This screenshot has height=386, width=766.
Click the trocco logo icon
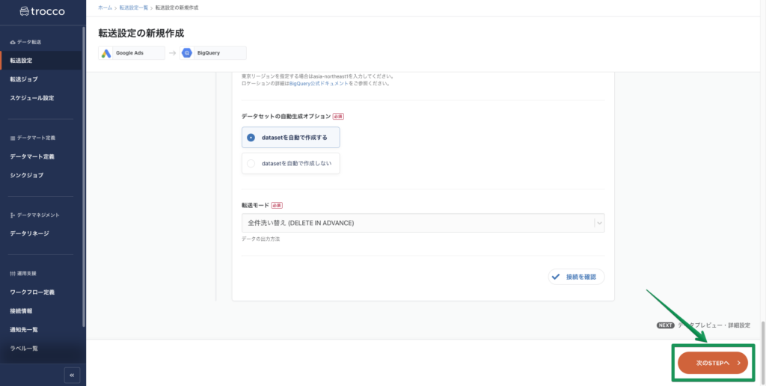coord(26,12)
